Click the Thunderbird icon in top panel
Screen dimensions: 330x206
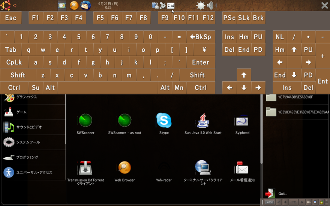click(86, 5)
